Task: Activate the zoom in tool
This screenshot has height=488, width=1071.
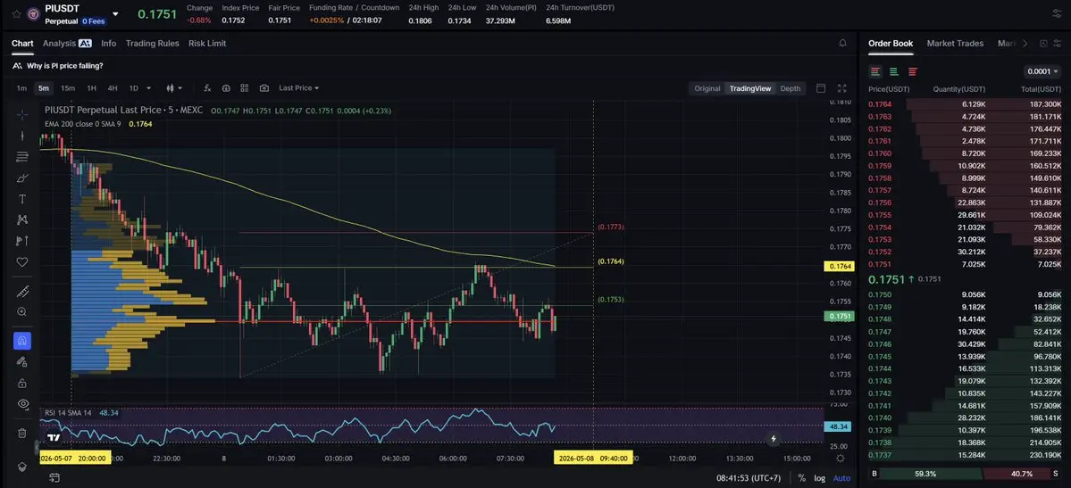Action: [21, 312]
